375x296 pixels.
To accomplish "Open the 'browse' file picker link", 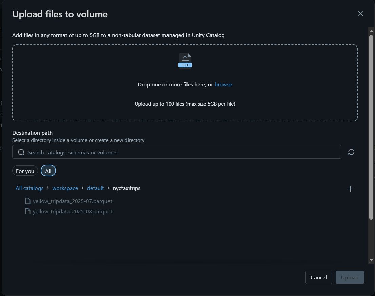I will coord(223,85).
